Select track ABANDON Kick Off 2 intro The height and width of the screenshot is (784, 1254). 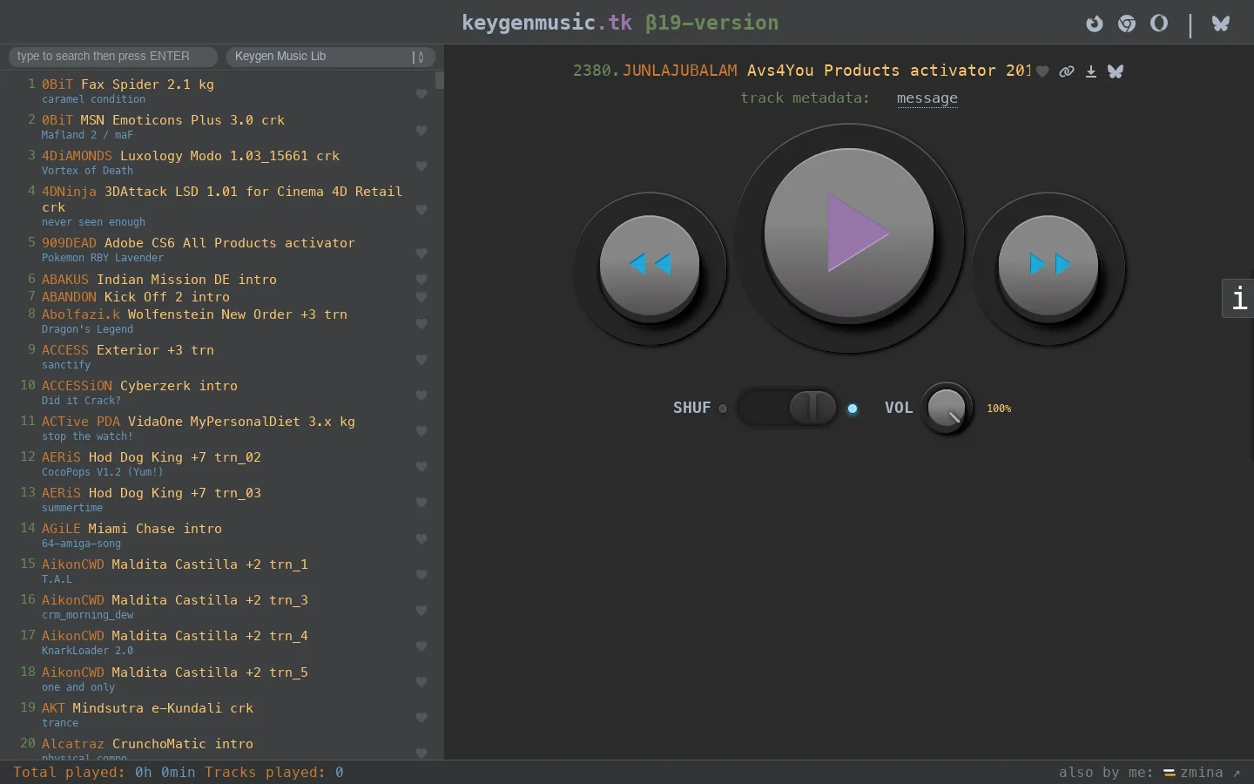click(136, 297)
